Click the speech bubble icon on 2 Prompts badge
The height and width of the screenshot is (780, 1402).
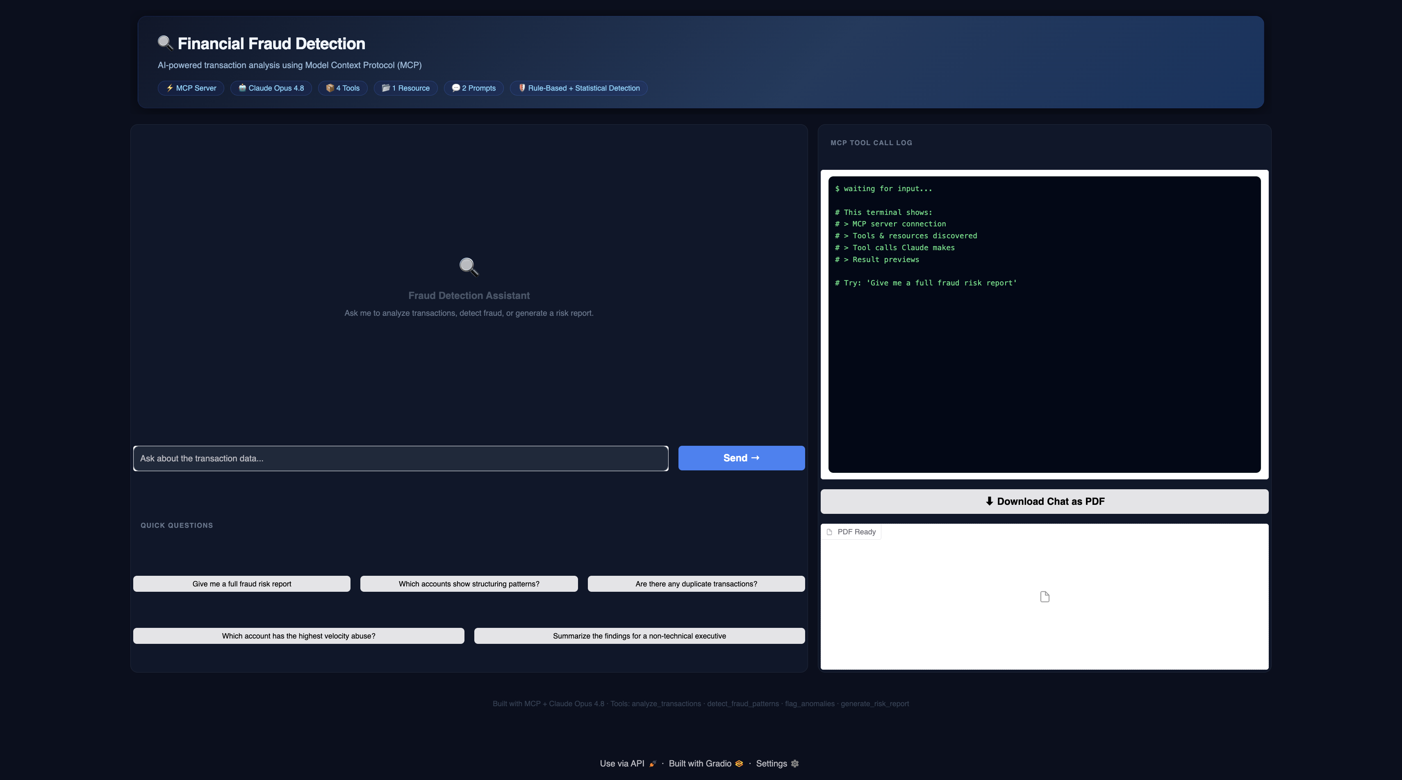456,88
